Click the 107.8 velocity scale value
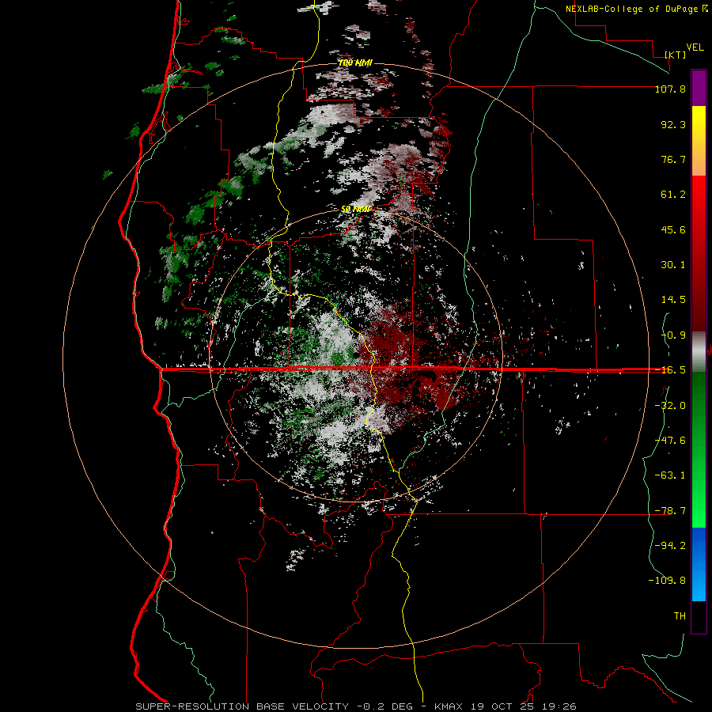 670,89
